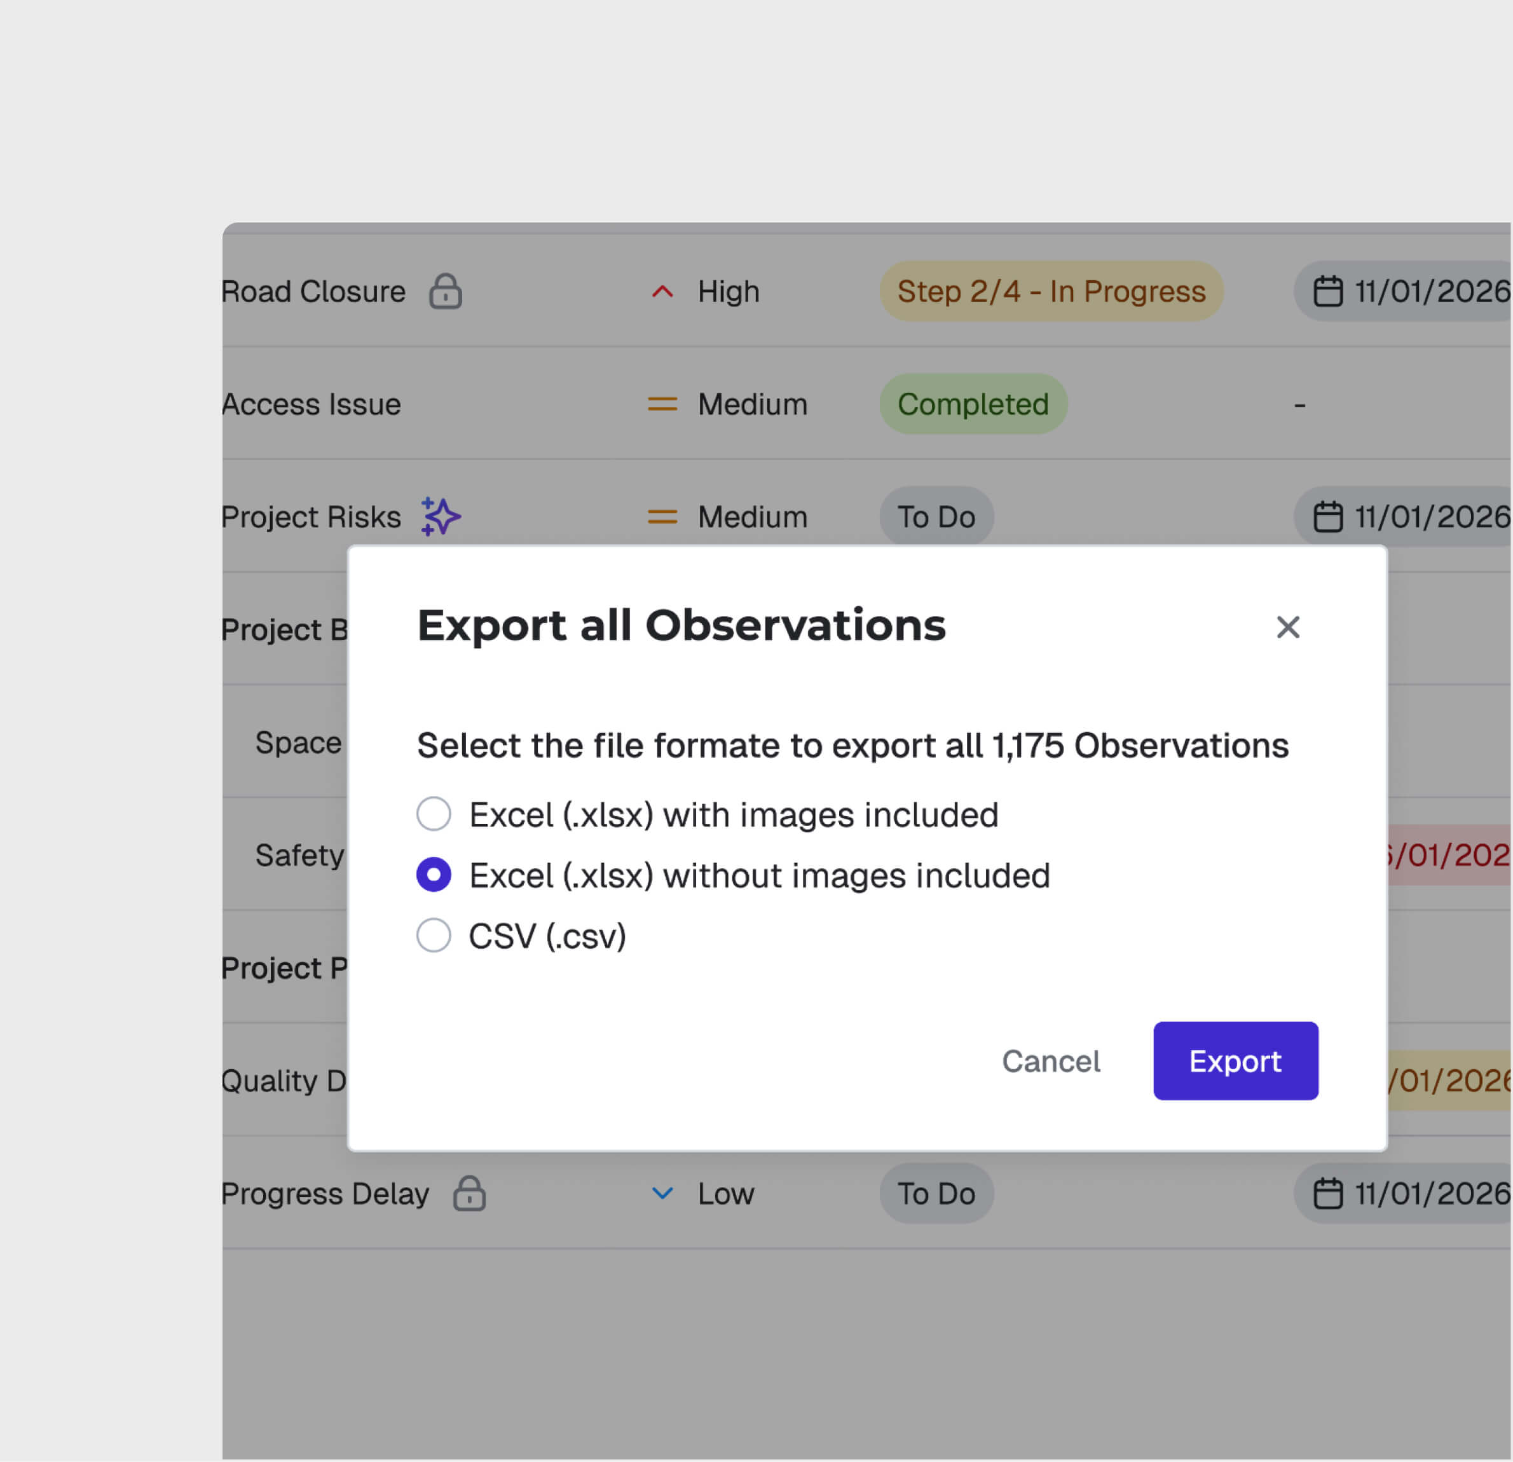The image size is (1513, 1462).
Task: Click the Export button
Action: coord(1235,1061)
